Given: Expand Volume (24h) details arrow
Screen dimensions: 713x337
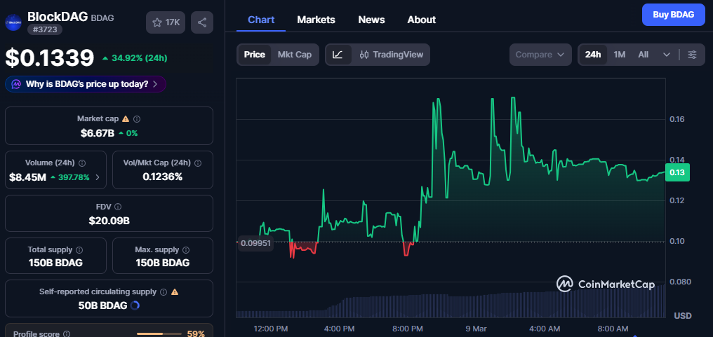Looking at the screenshot, I should point(98,177).
